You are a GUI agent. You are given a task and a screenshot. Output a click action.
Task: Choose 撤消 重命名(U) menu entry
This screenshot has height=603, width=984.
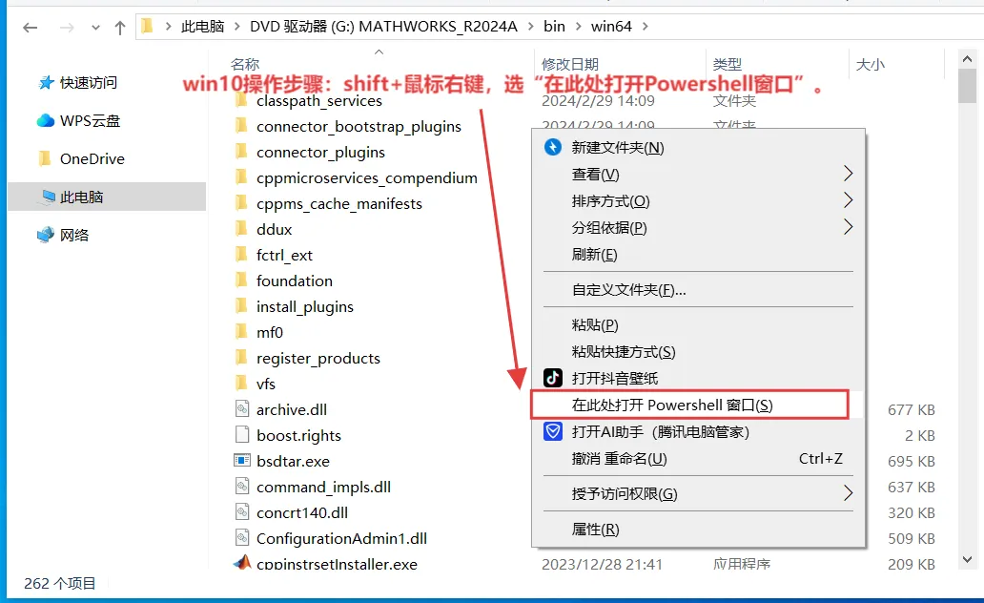[x=698, y=459]
